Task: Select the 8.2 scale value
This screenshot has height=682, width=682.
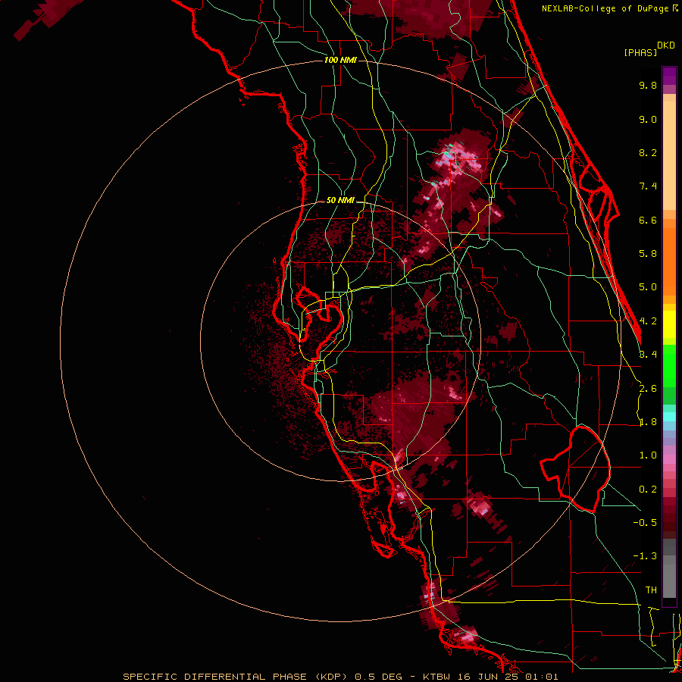Action: coord(648,152)
